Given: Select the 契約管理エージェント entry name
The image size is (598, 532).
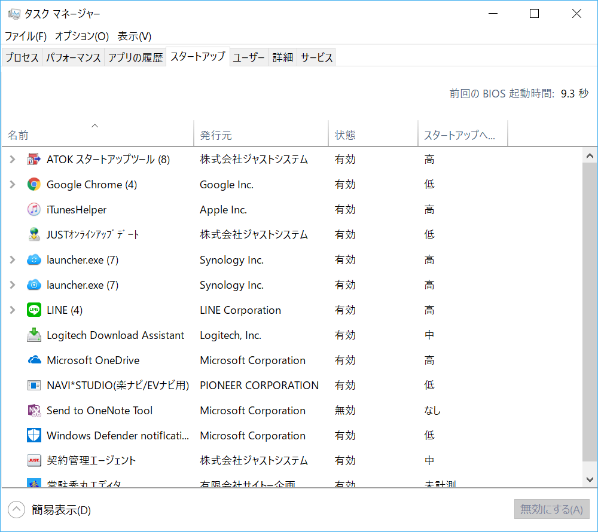Looking at the screenshot, I should tap(91, 460).
